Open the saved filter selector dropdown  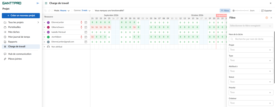coord(251,26)
